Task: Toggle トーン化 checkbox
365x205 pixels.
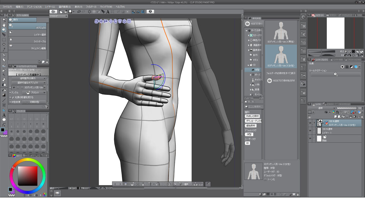Action: (265, 179)
